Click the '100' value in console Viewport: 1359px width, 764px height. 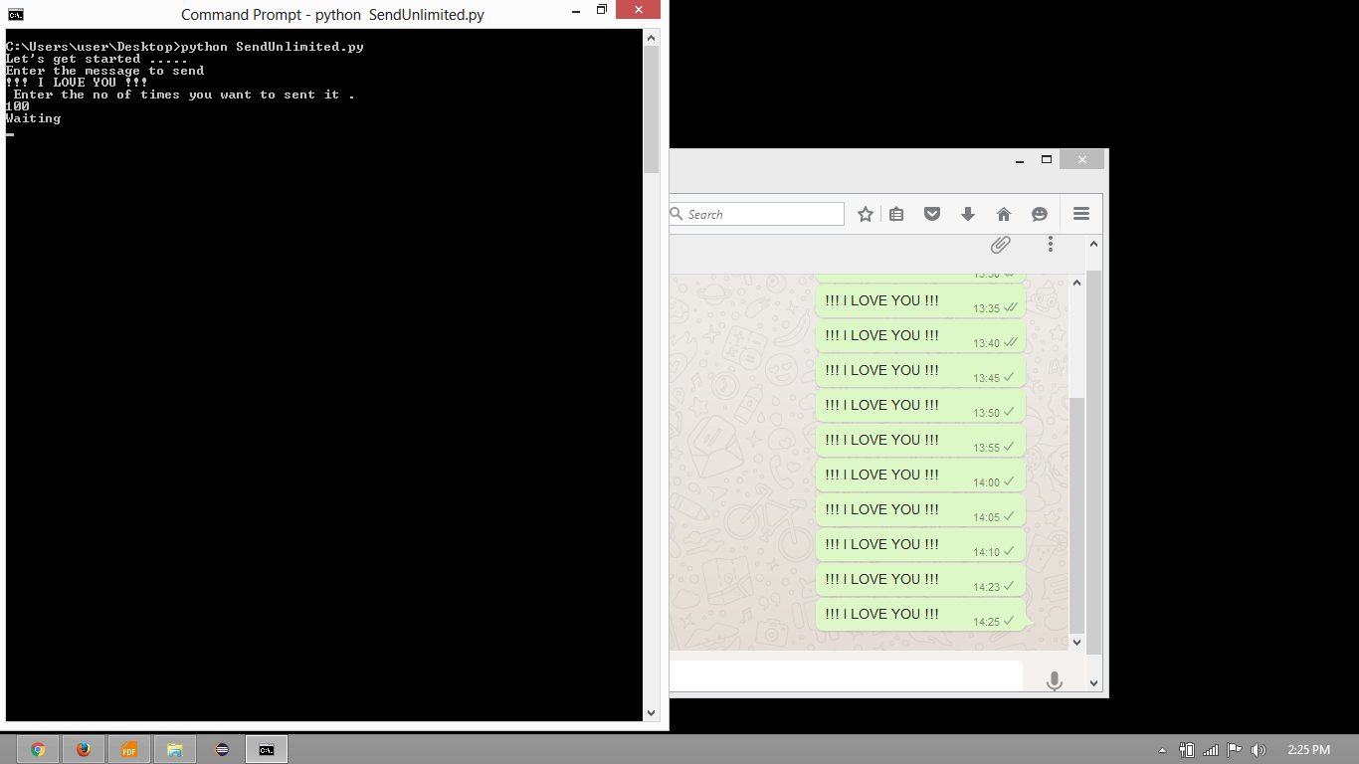[x=17, y=106]
